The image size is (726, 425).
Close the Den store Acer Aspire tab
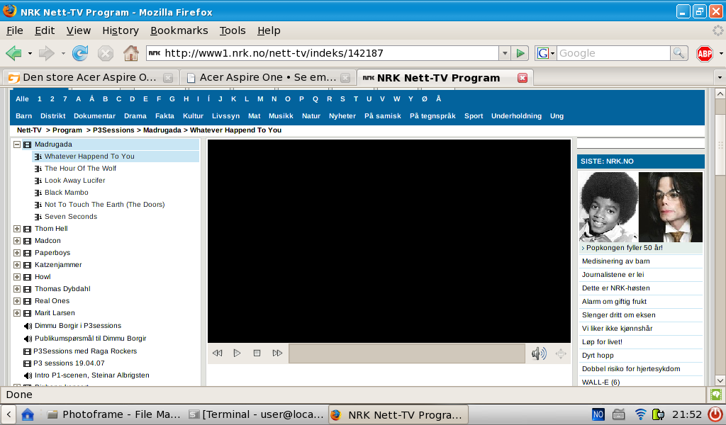tap(168, 78)
